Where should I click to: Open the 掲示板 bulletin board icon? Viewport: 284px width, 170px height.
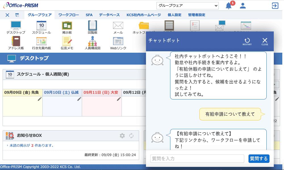67,26
